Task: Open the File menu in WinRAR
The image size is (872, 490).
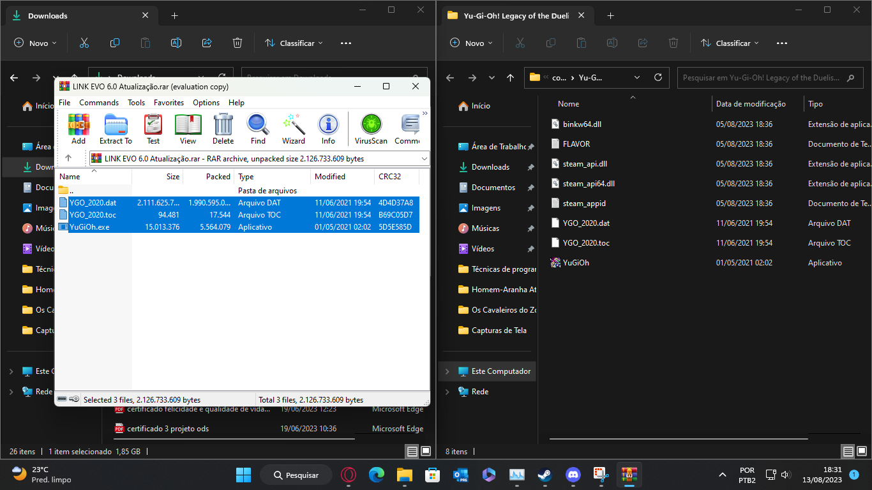Action: (x=64, y=103)
